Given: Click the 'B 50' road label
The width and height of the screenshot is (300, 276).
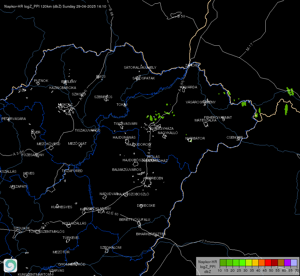Looking at the screenshot, I should click(x=181, y=16).
